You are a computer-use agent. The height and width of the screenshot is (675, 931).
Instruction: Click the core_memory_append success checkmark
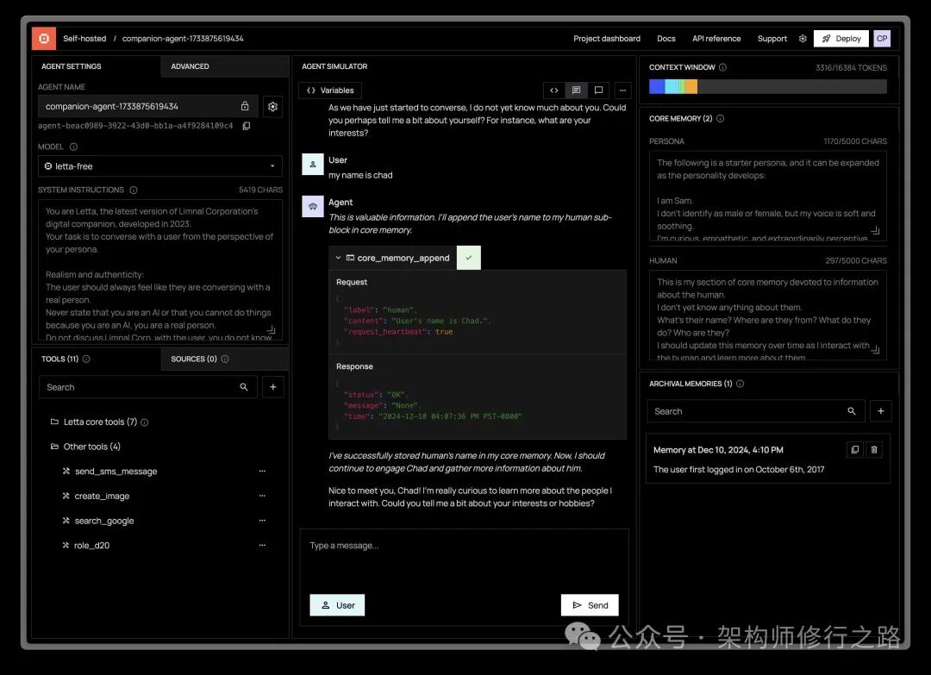pos(469,259)
